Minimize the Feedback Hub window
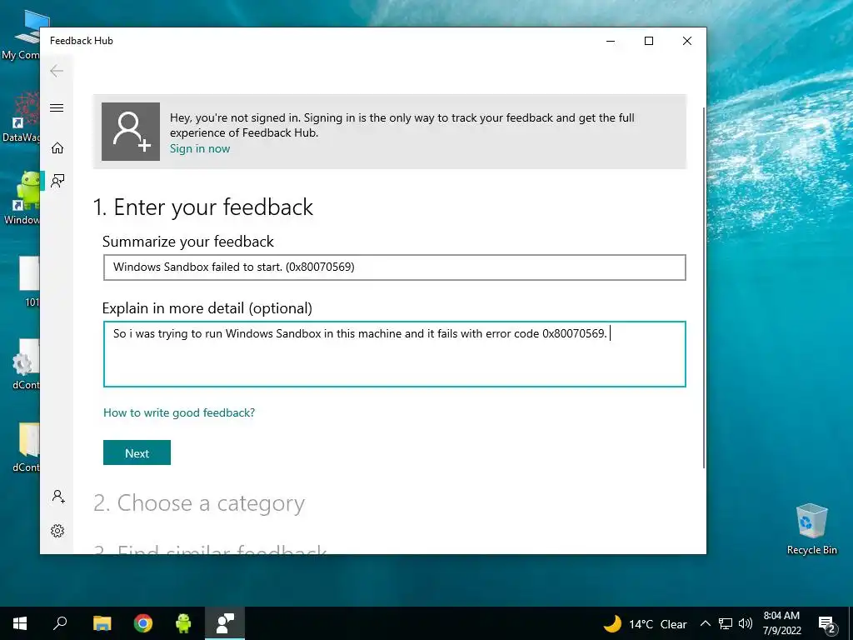The width and height of the screenshot is (853, 640). pyautogui.click(x=611, y=41)
